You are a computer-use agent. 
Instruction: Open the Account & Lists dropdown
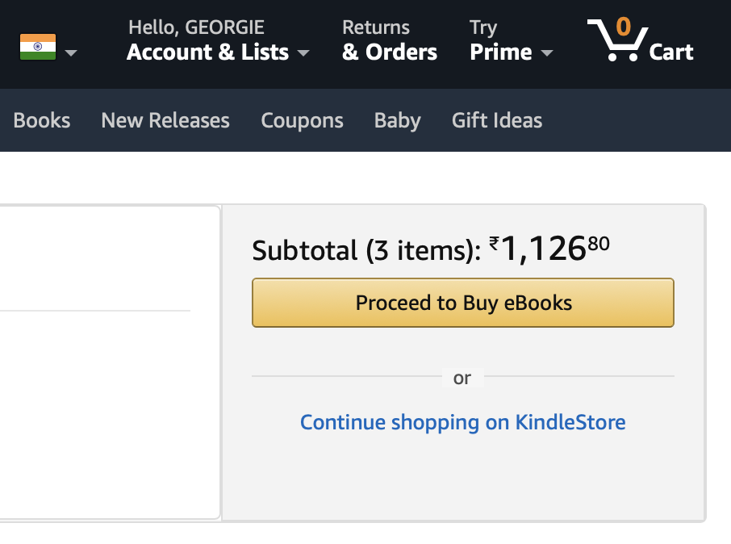(x=208, y=52)
